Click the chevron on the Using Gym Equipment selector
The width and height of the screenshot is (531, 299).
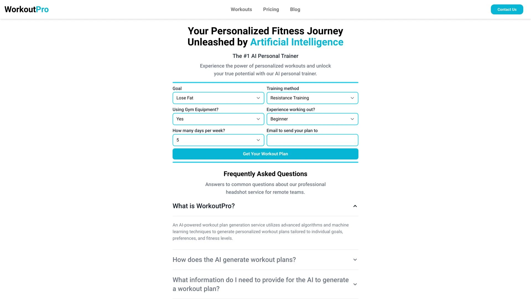point(258,119)
